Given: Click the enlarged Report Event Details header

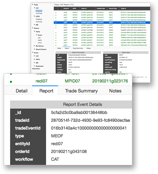Looking at the screenshot, I should (x=71, y=104).
